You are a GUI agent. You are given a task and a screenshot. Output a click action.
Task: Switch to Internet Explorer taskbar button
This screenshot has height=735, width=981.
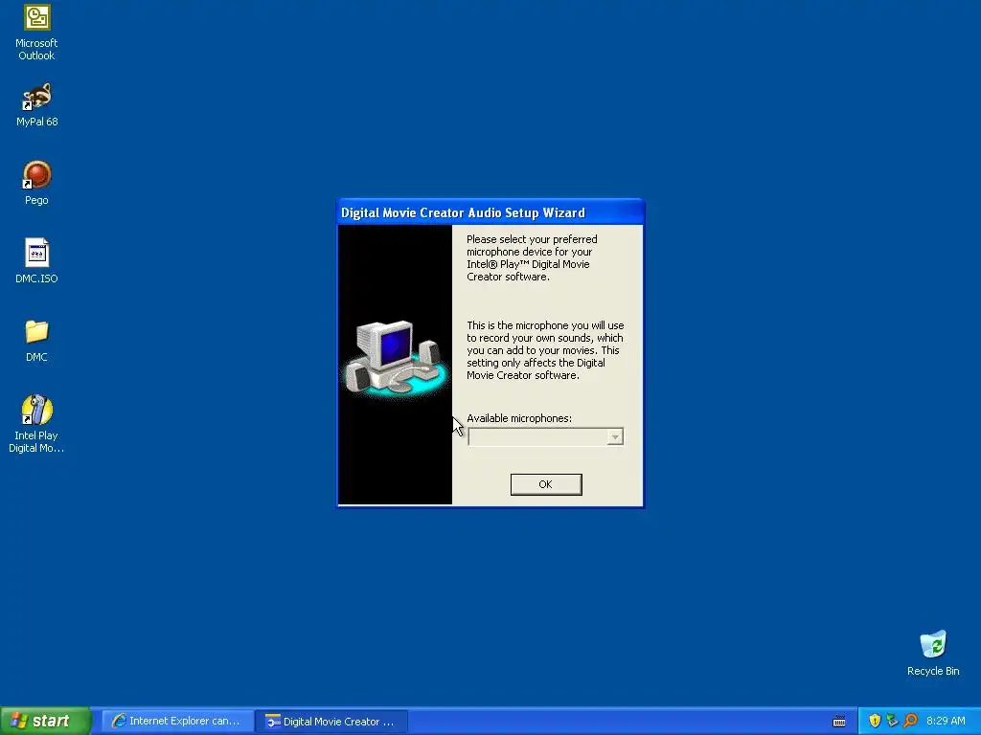tap(177, 722)
